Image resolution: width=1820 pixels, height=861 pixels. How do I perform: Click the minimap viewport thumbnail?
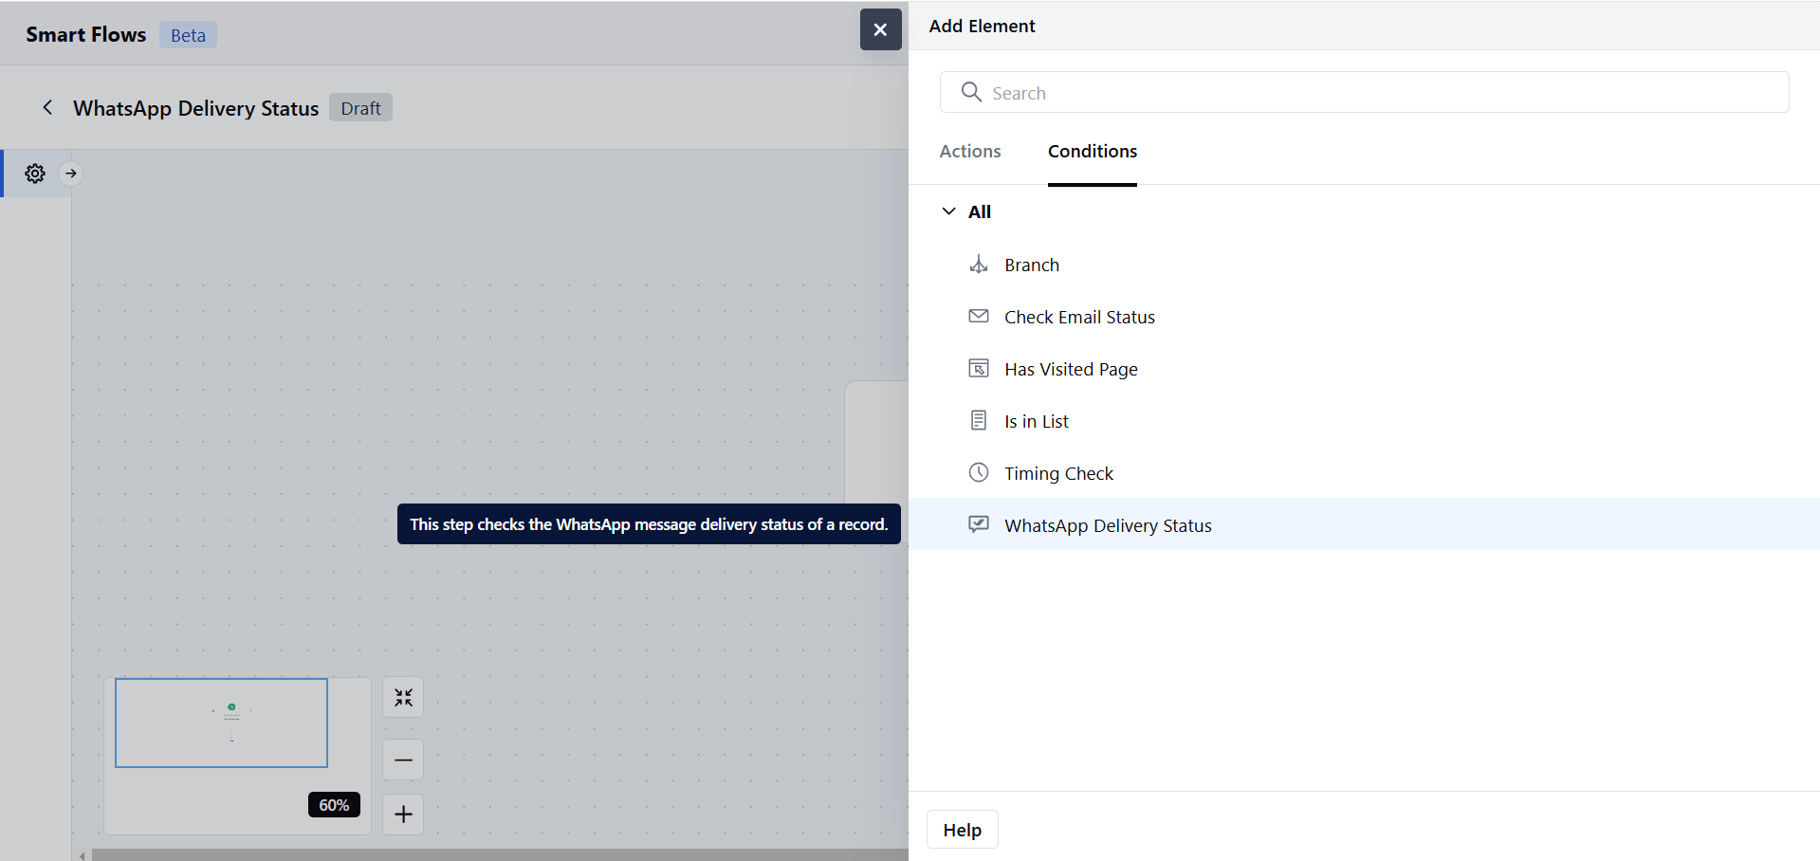[221, 723]
